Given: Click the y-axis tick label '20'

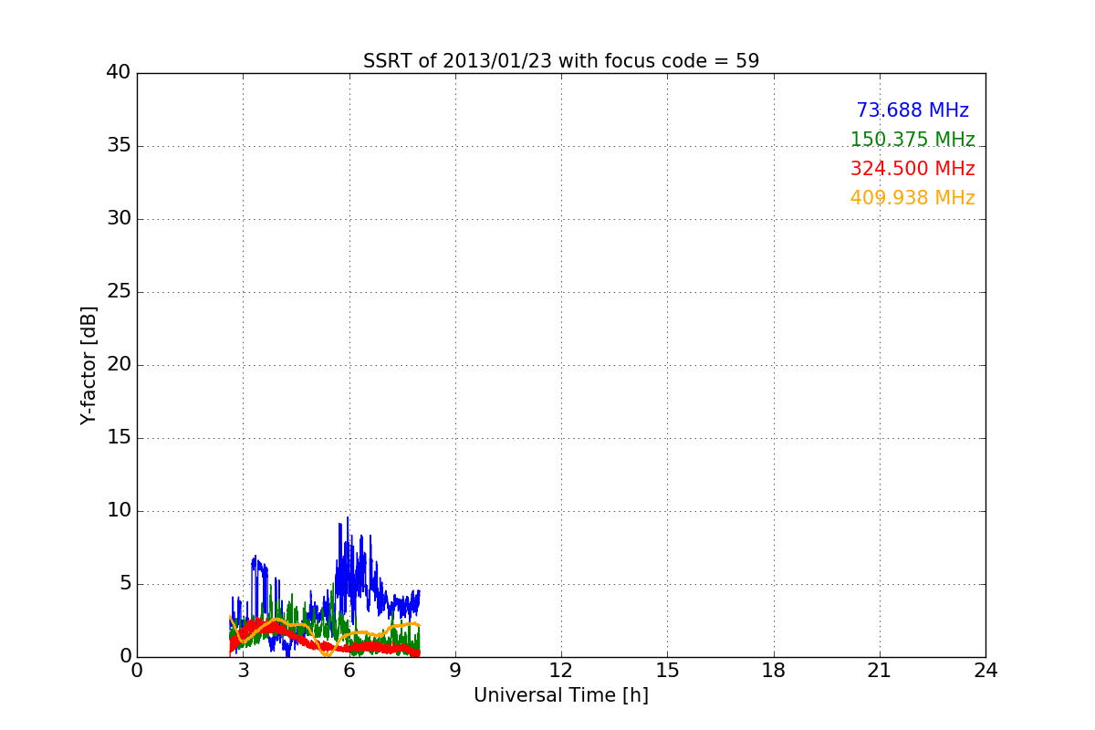Looking at the screenshot, I should pyautogui.click(x=119, y=364).
